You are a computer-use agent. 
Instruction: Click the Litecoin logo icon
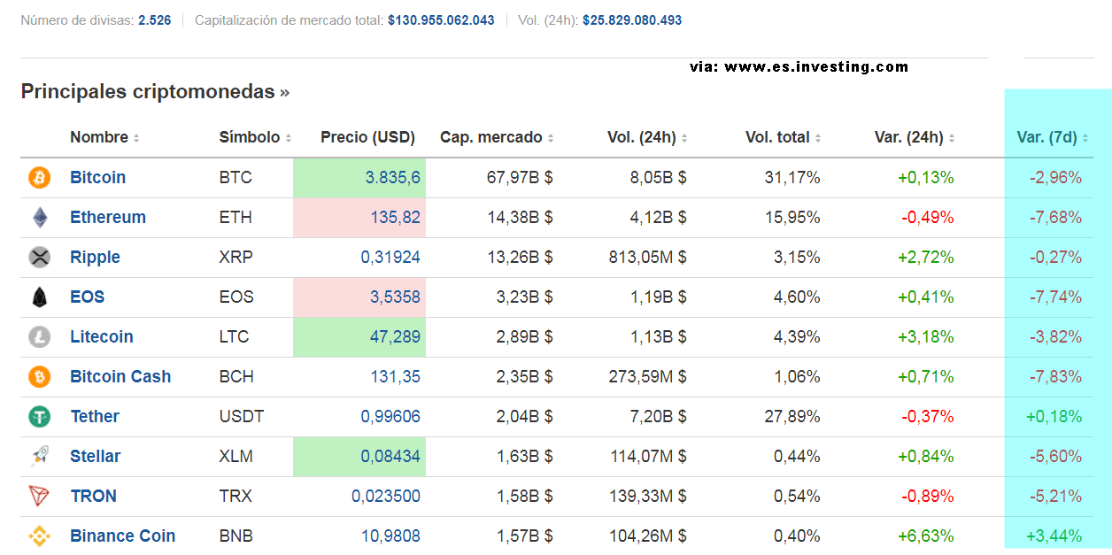[40, 337]
